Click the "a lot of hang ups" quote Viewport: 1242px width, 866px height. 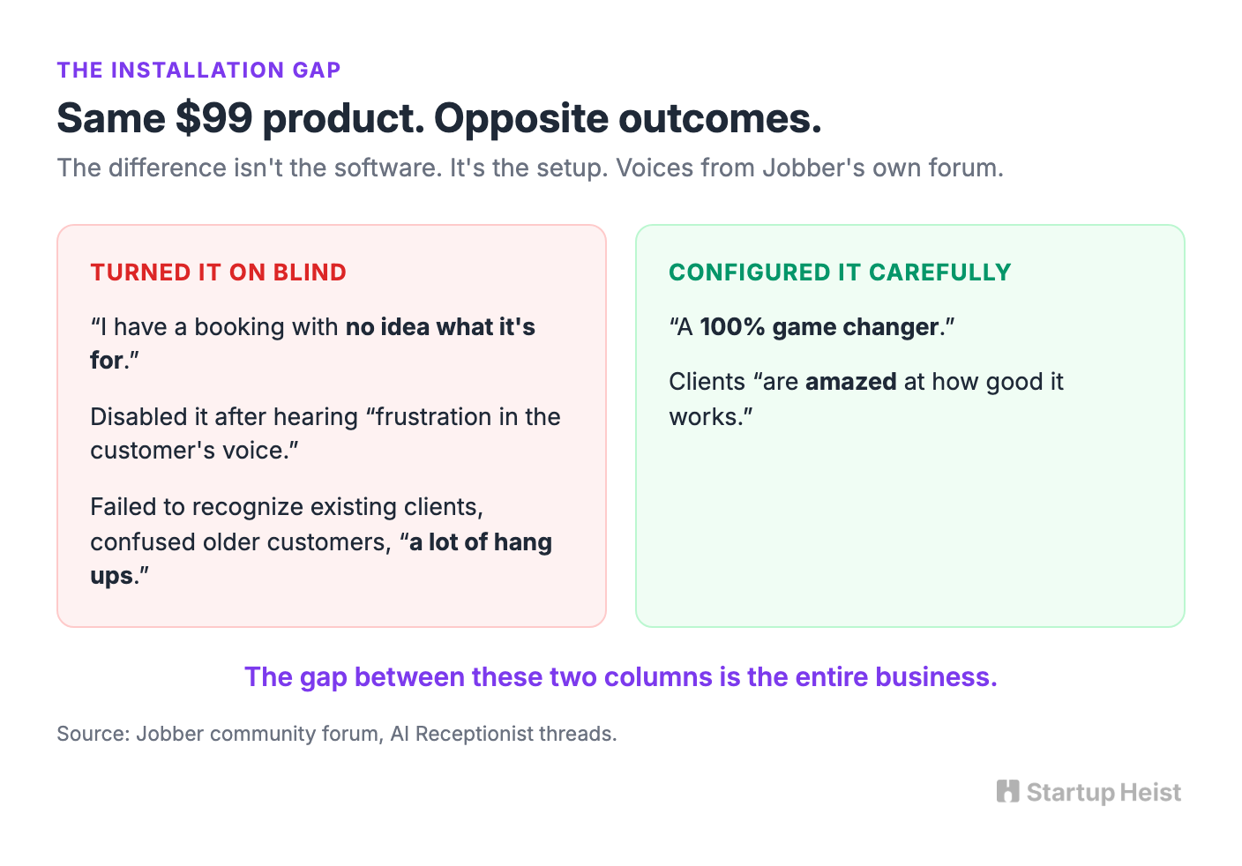(x=321, y=558)
